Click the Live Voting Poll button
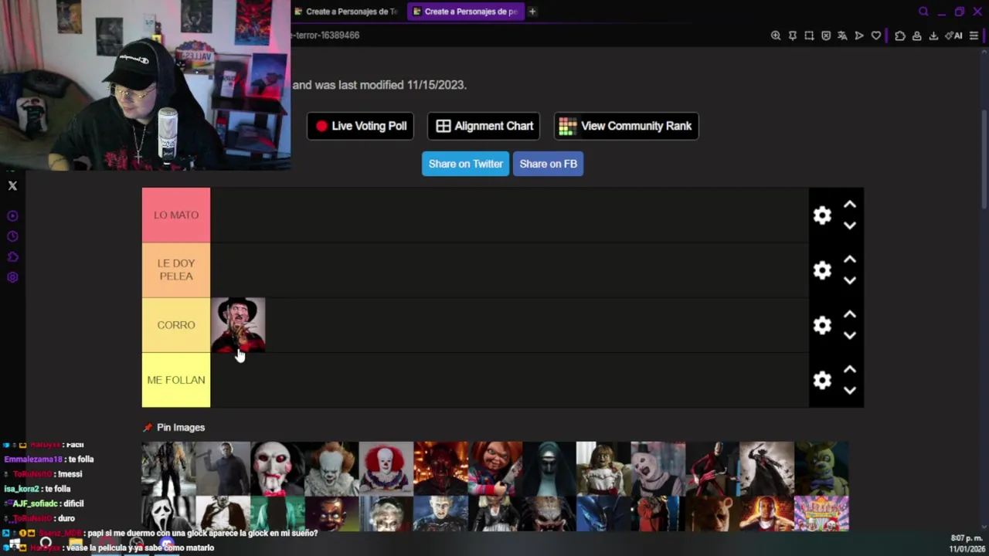Screen dimensions: 989x556 [x=361, y=126]
